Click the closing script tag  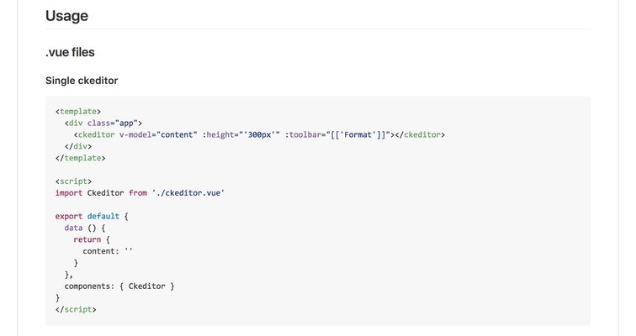tap(76, 309)
